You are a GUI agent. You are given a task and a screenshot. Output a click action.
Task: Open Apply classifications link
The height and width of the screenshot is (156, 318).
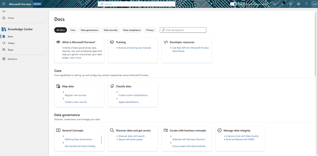pyautogui.click(x=129, y=102)
